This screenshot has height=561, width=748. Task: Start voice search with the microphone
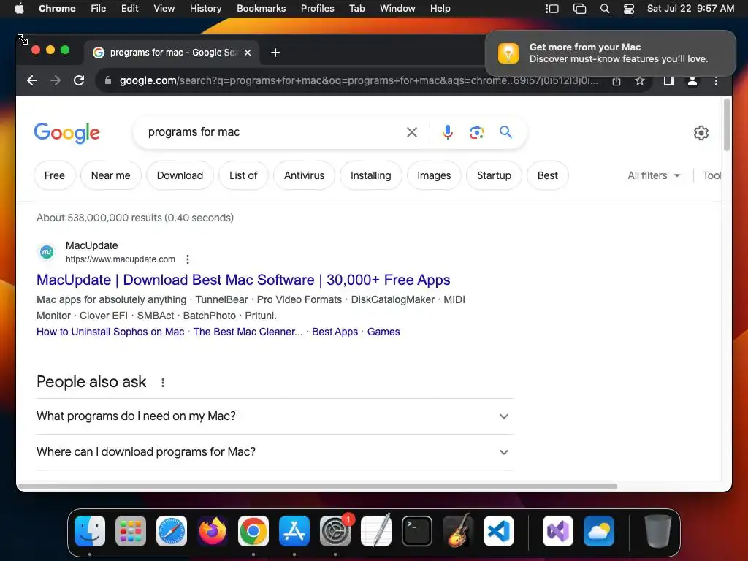448,132
